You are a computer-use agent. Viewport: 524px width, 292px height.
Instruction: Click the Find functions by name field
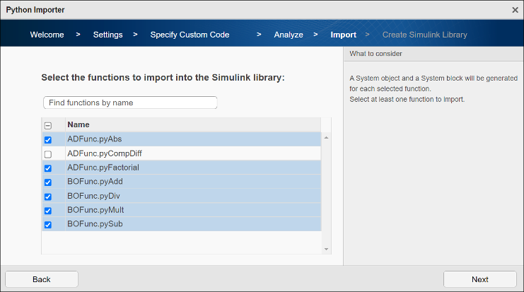pos(130,103)
